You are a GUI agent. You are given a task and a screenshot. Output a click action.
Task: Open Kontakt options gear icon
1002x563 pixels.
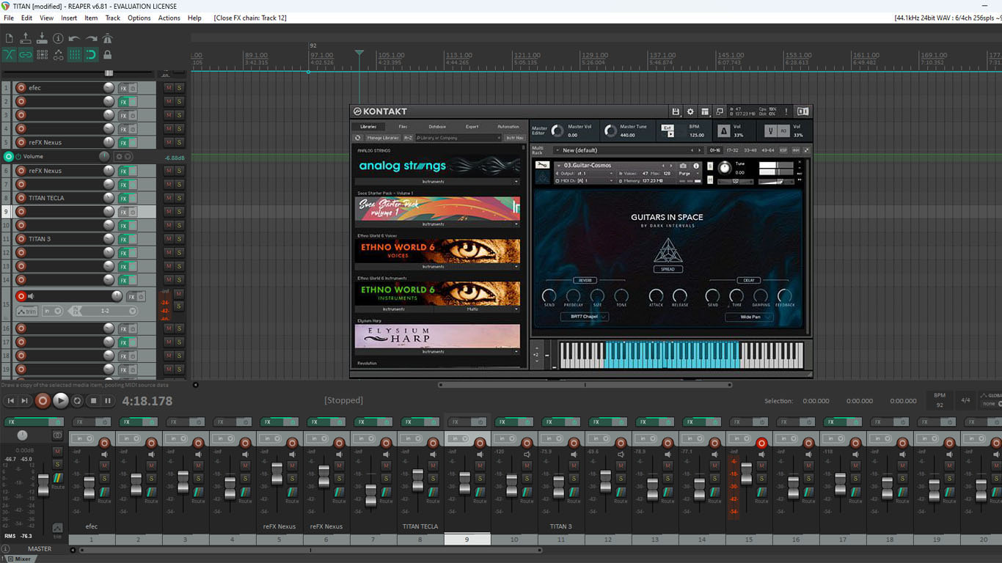click(690, 111)
